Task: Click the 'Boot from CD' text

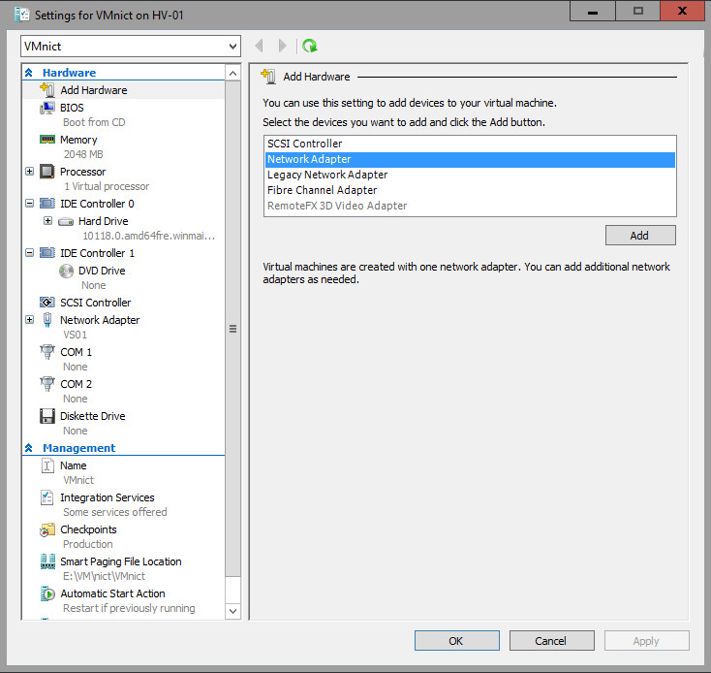Action: [94, 122]
